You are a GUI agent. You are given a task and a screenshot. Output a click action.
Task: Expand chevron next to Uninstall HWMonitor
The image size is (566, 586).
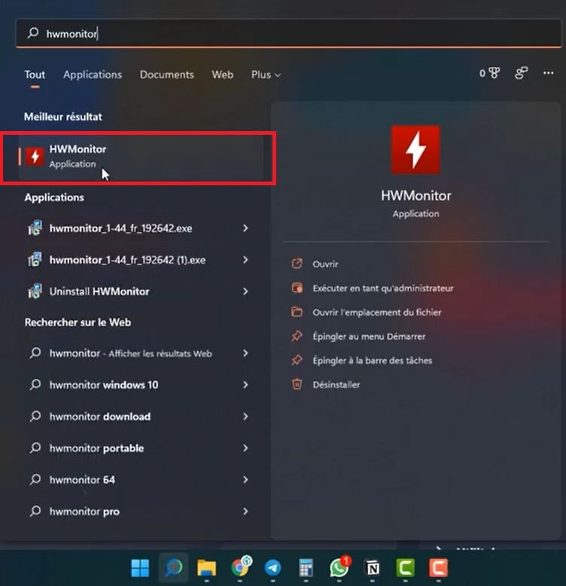click(x=245, y=291)
